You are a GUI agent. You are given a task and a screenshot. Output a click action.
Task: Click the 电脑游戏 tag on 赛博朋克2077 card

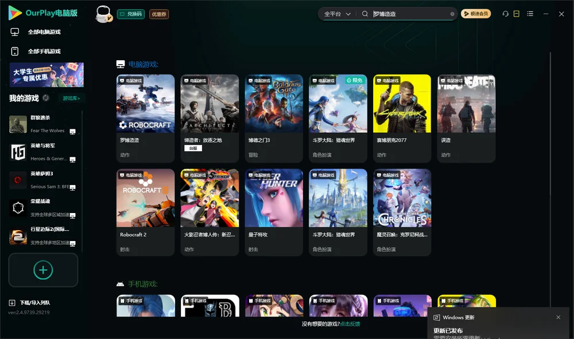(x=387, y=80)
